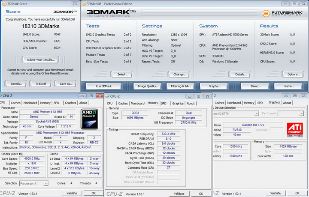Screen dimensions: 309x197
Task: Click the ATI Radeon Graphics logo
Action: click(x=295, y=130)
